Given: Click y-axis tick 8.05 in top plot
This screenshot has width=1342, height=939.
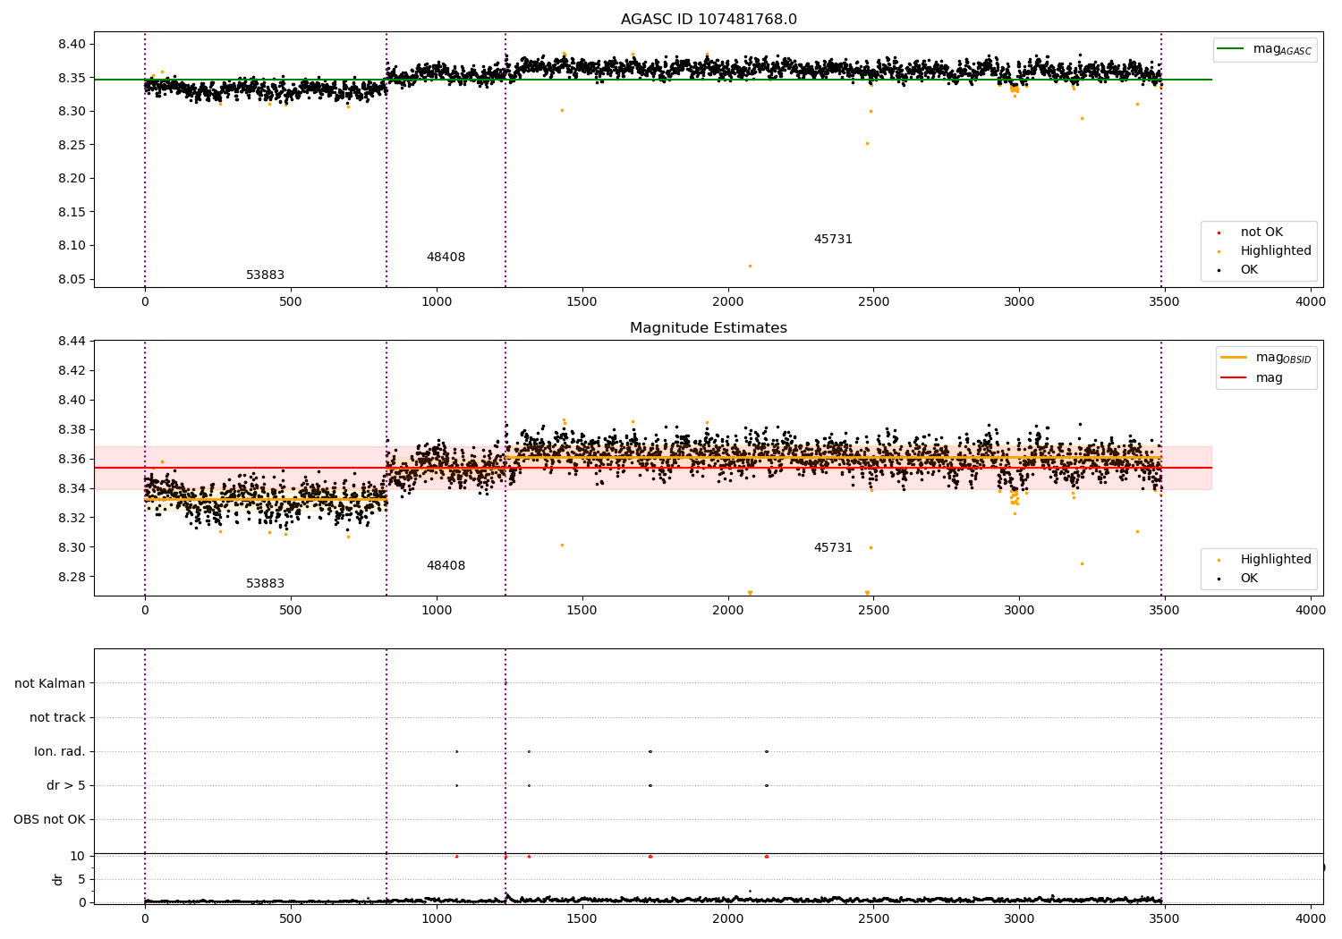Looking at the screenshot, I should click(72, 279).
